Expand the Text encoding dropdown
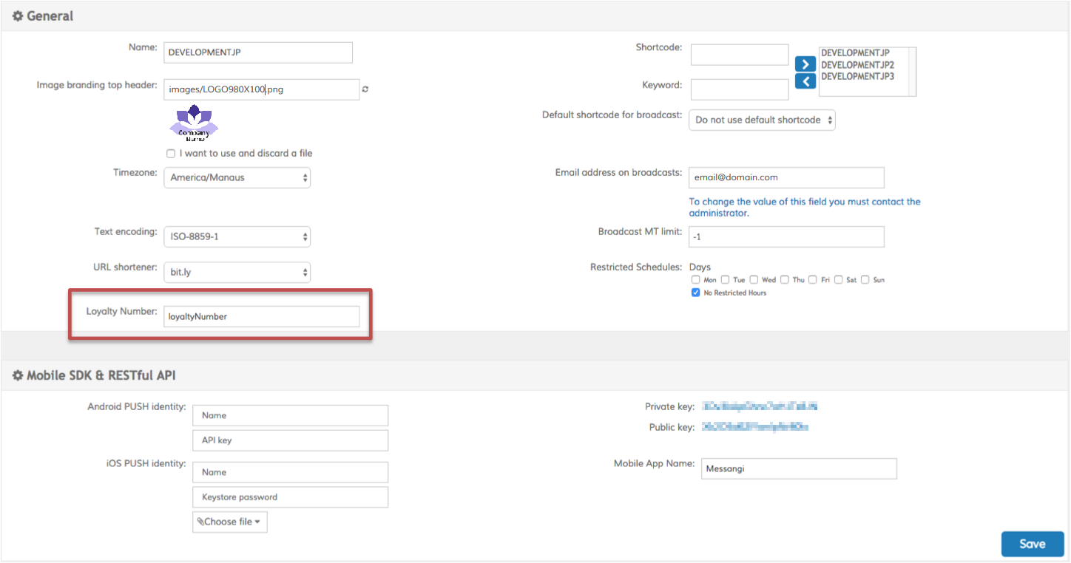The width and height of the screenshot is (1071, 563). (x=237, y=237)
